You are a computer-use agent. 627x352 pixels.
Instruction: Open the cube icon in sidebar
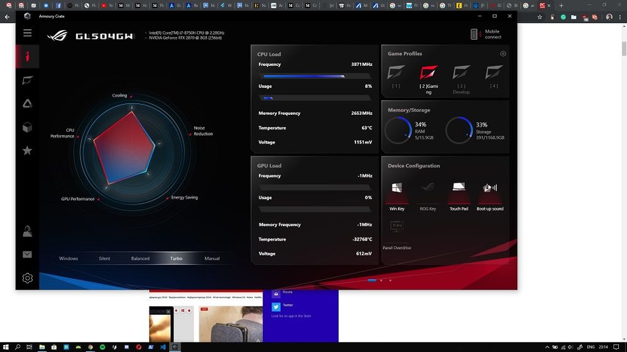click(27, 127)
